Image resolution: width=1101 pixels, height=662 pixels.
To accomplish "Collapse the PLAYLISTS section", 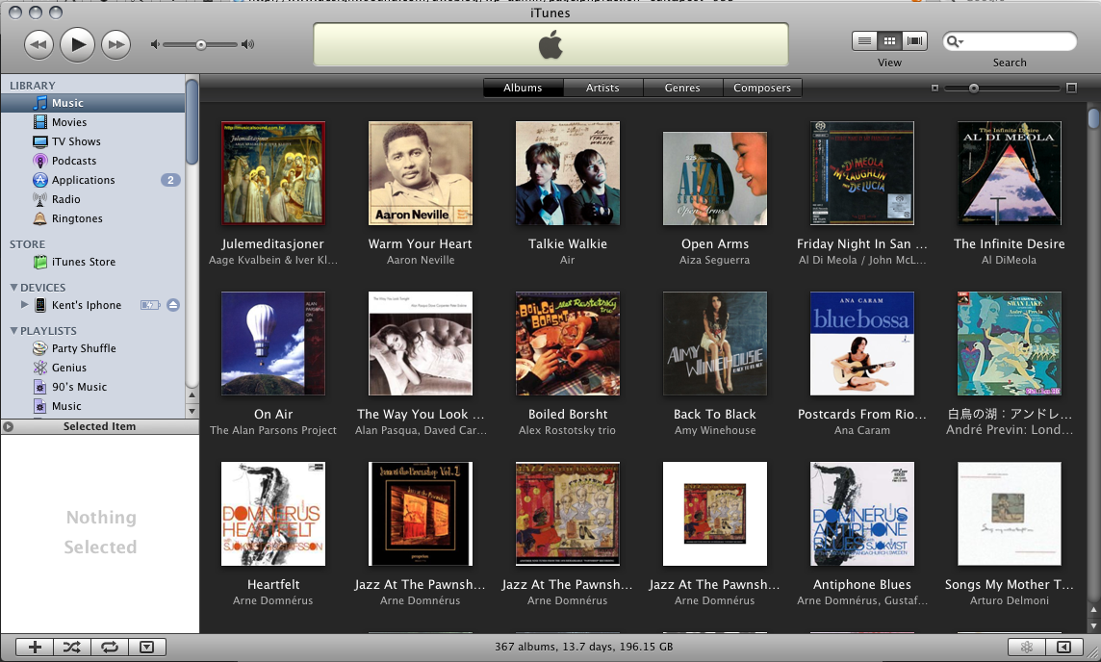I will [x=13, y=331].
